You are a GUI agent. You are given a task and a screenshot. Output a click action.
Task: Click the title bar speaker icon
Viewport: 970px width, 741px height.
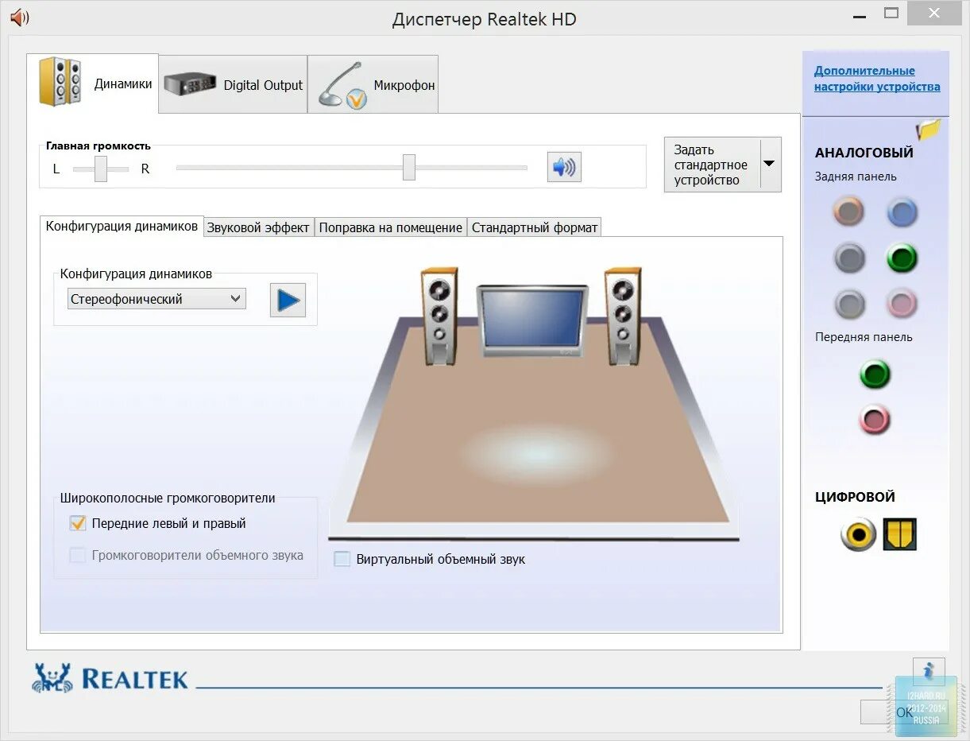click(19, 17)
